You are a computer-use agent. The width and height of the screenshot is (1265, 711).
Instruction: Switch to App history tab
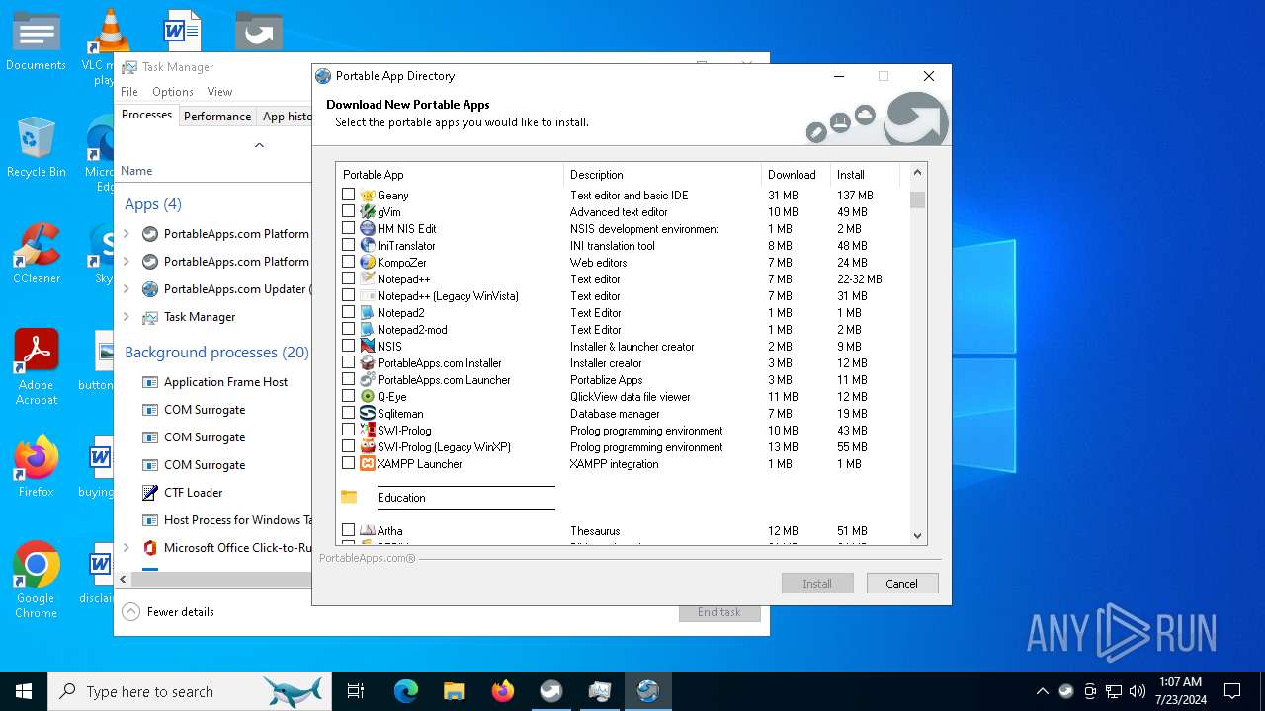click(287, 117)
